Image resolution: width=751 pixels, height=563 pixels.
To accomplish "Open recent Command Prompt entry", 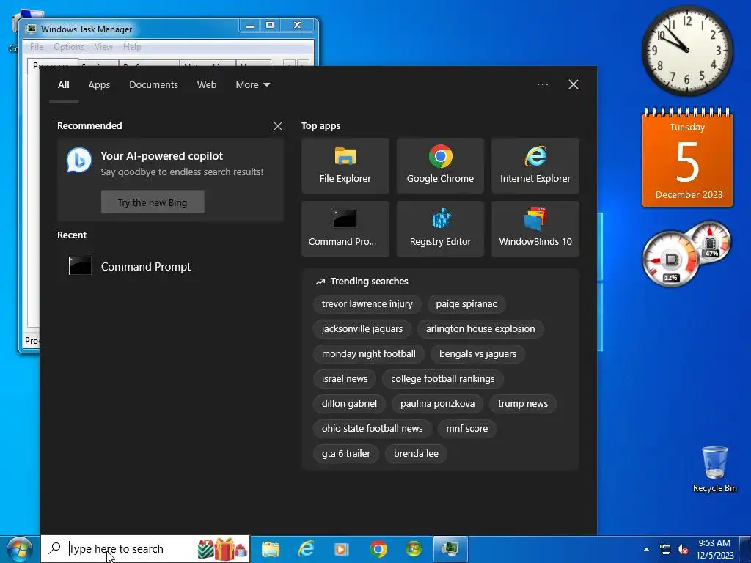I will click(170, 266).
